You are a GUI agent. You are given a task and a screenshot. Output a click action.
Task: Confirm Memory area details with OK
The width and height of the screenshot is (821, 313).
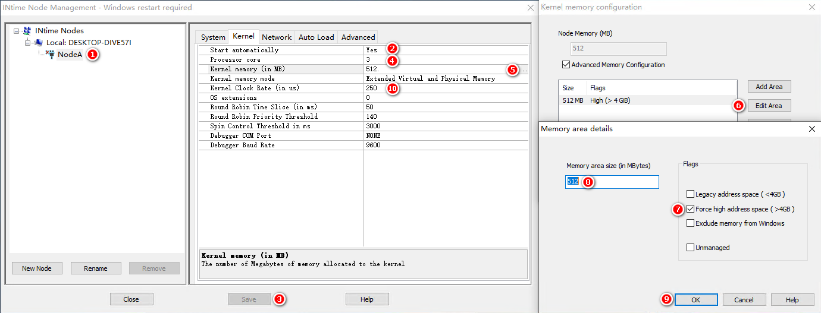[x=696, y=300]
